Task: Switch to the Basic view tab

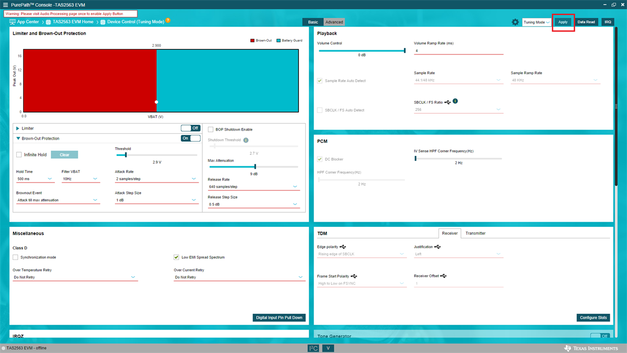Action: pos(313,22)
